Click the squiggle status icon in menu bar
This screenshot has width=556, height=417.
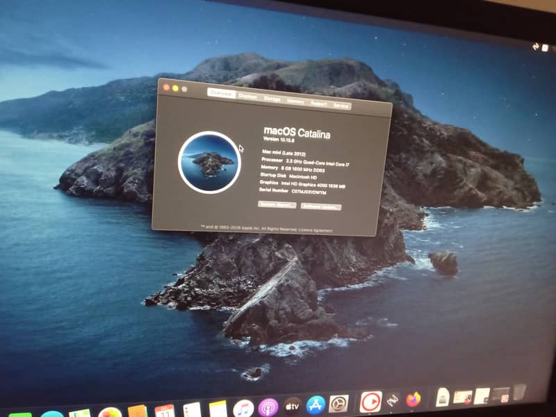point(536,47)
